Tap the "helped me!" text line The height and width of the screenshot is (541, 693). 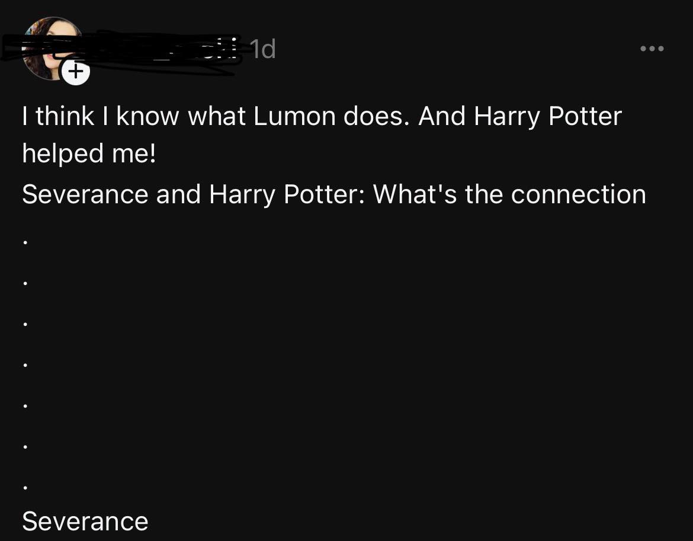tap(89, 153)
